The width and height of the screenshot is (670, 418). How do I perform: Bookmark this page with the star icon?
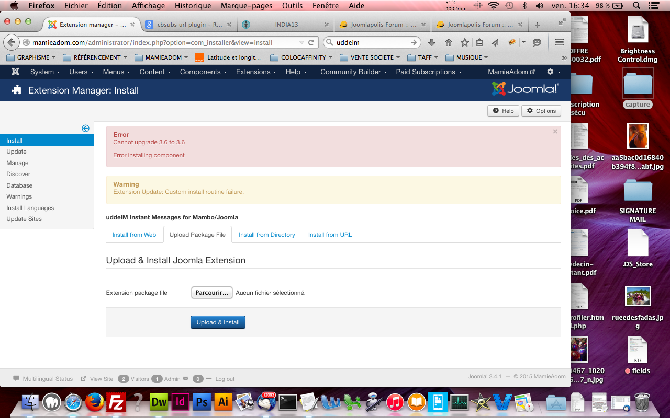click(465, 42)
